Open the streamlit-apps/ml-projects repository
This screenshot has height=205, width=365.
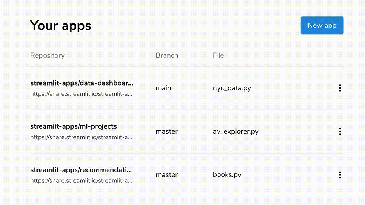(x=74, y=126)
